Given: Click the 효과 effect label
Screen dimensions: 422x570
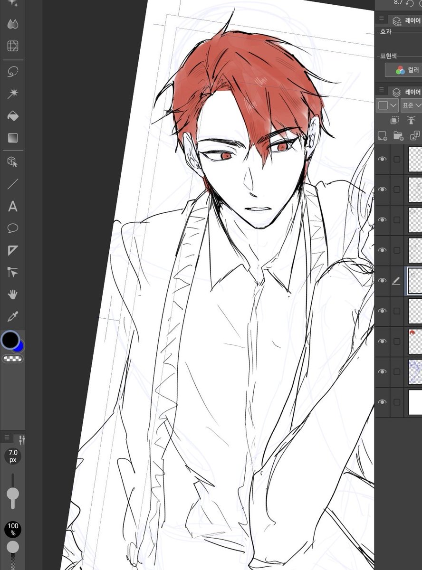Looking at the screenshot, I should pyautogui.click(x=385, y=31).
